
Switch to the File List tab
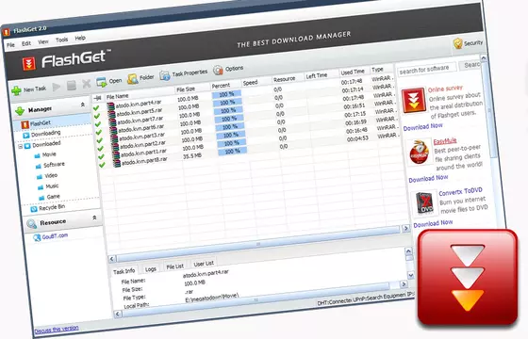click(175, 266)
